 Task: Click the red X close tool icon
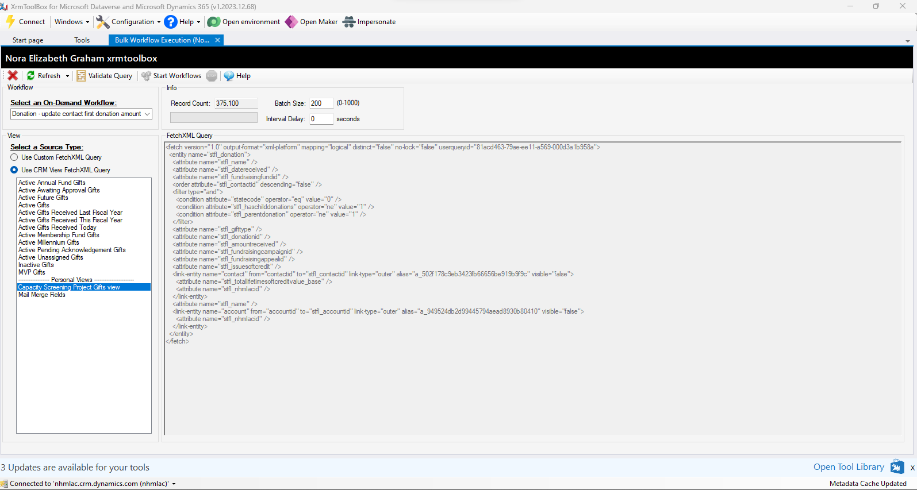(13, 76)
